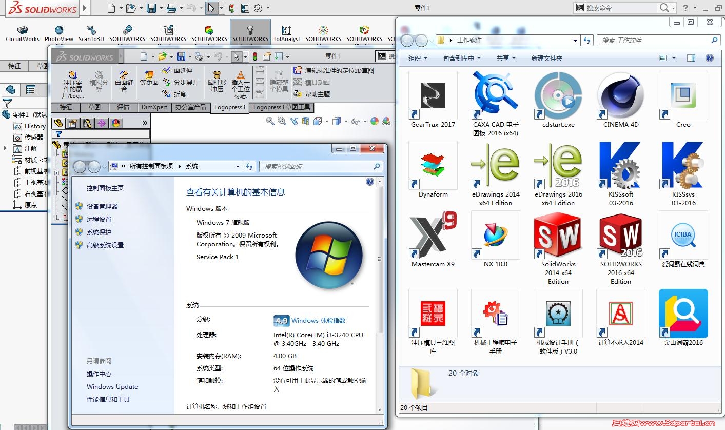The width and height of the screenshot is (725, 430).
Task: Click the SOLIDWORKS Toolbox add-in button
Action: (x=250, y=33)
